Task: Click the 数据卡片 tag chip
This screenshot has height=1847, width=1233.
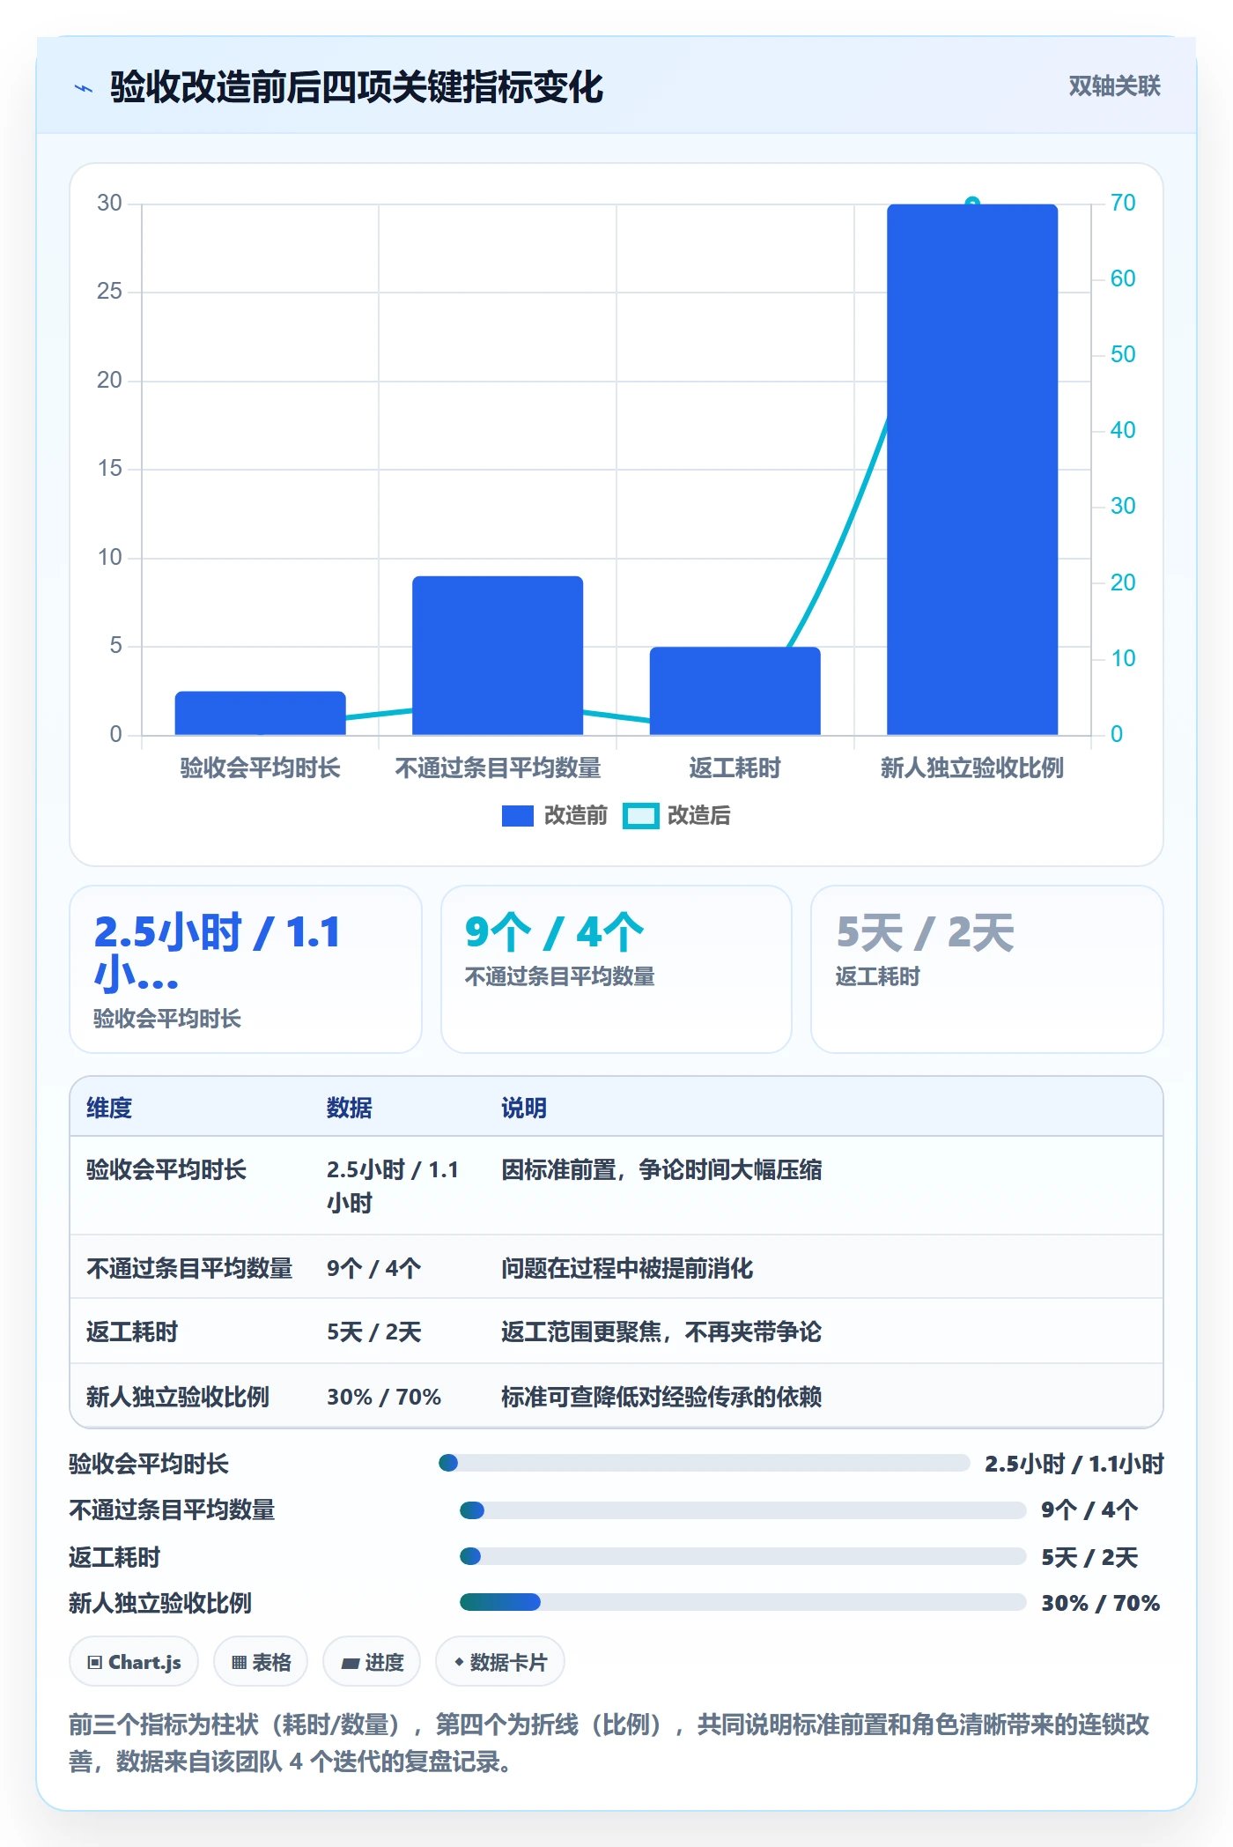Action: [500, 1662]
